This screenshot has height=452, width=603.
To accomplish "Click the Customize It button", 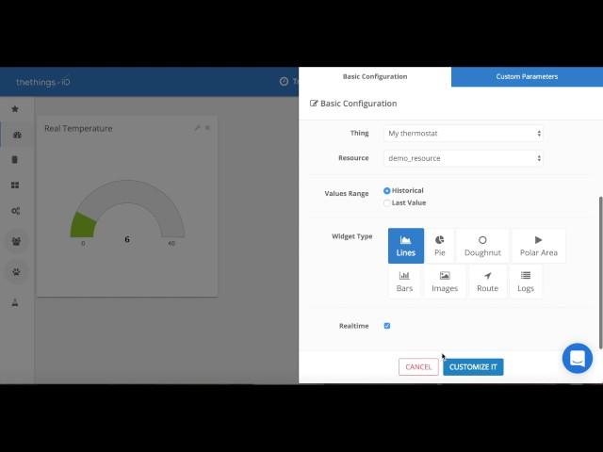I will (473, 366).
